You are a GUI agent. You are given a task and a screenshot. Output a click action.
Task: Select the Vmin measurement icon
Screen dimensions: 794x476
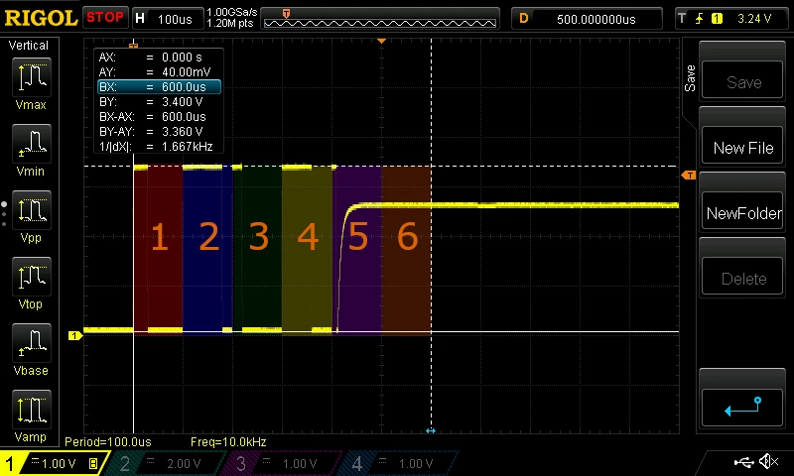pos(32,143)
